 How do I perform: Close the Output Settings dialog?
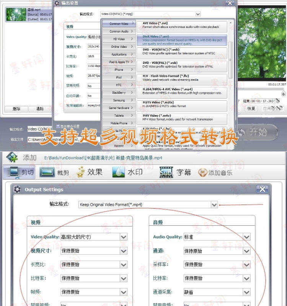(x=262, y=189)
